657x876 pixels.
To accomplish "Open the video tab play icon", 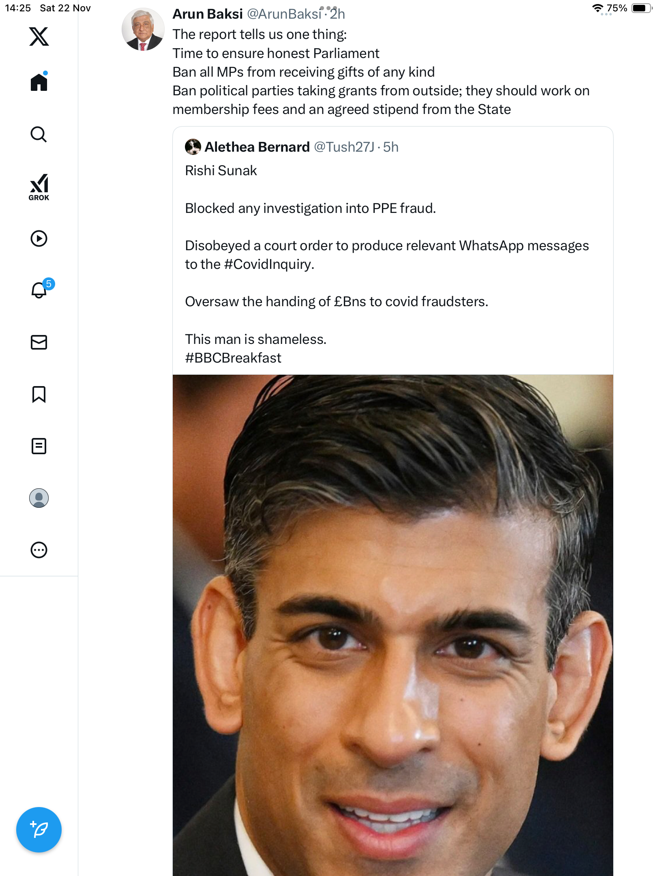I will pos(39,238).
